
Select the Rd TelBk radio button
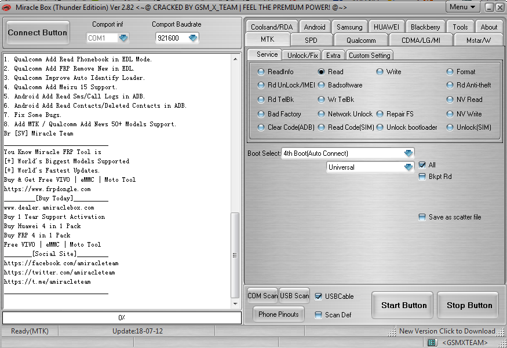coord(261,100)
